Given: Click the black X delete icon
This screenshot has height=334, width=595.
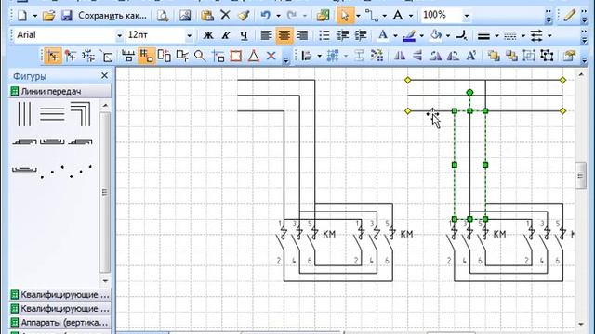Looking at the screenshot, I should click(225, 16).
